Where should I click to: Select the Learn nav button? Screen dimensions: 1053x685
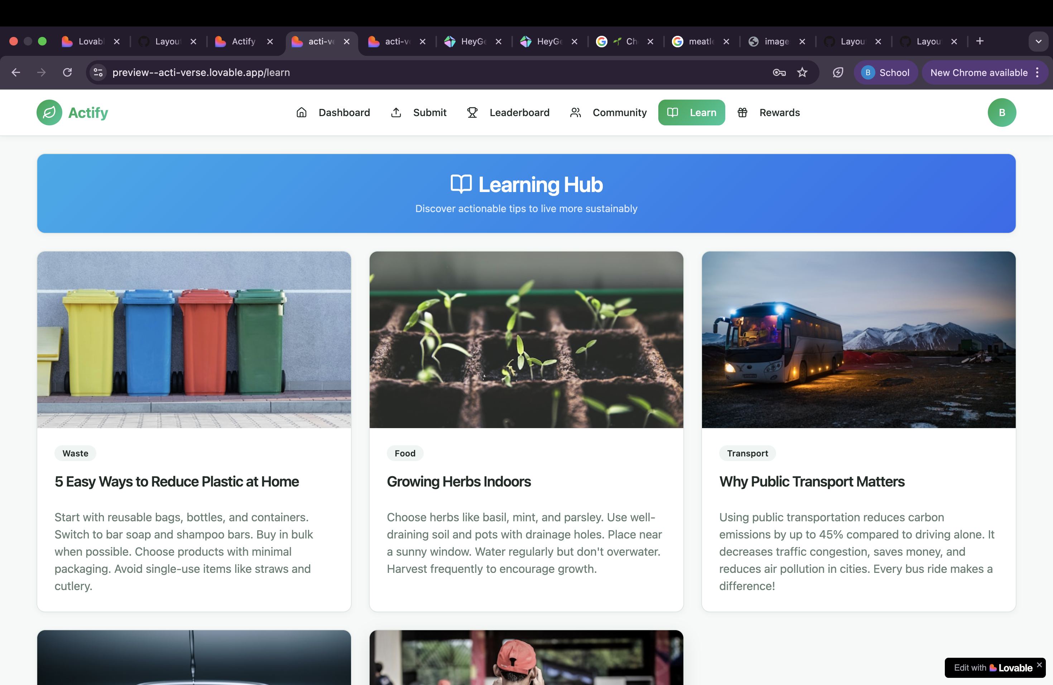(692, 112)
